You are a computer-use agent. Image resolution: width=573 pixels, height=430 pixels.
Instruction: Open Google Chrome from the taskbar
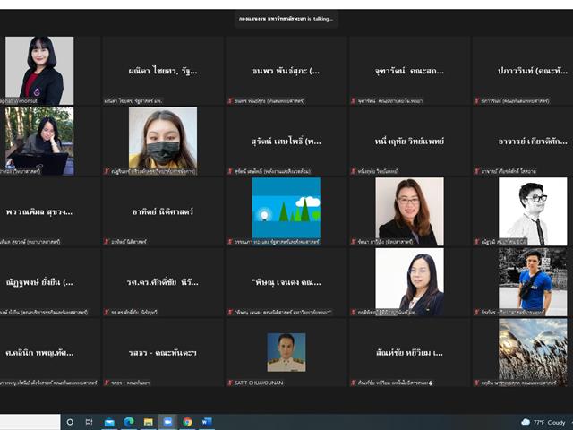[187, 422]
